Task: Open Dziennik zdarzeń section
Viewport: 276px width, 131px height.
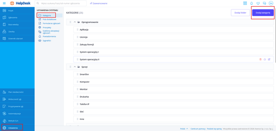Action: 17,38
